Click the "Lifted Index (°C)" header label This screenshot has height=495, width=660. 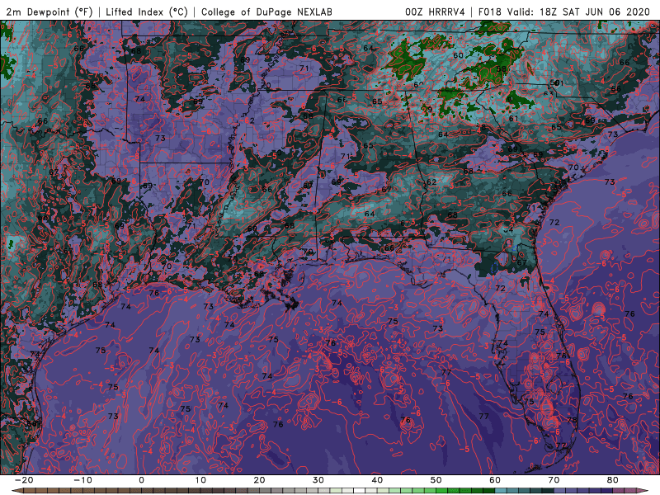point(147,12)
